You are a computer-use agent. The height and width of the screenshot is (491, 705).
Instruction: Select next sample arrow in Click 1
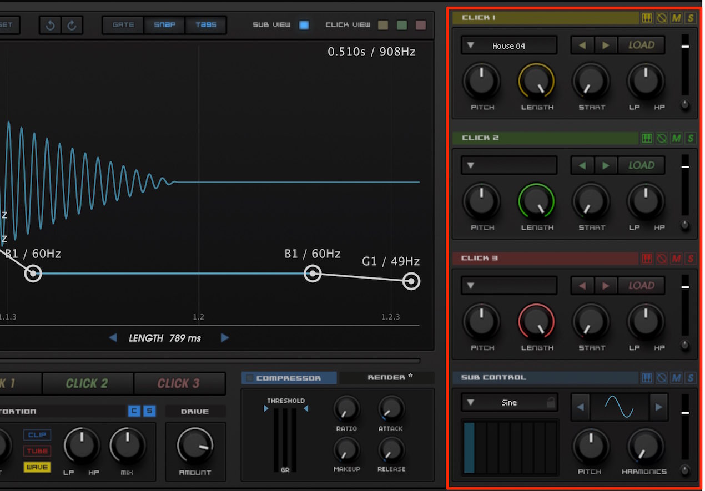[606, 45]
